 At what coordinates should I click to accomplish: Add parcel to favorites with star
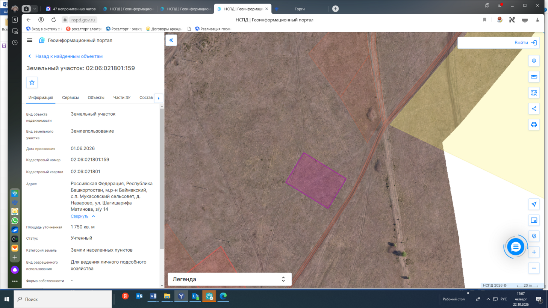coord(32,83)
